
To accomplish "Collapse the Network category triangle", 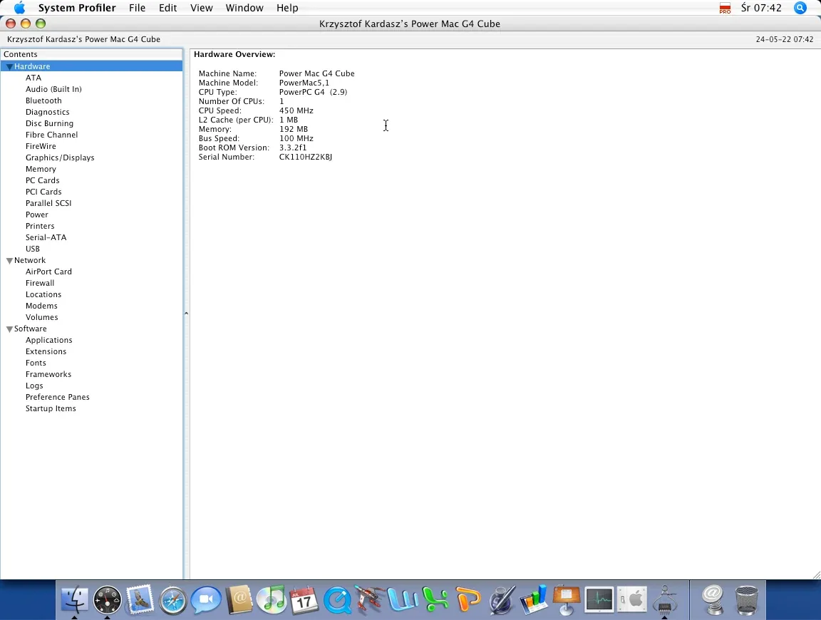I will tap(9, 261).
